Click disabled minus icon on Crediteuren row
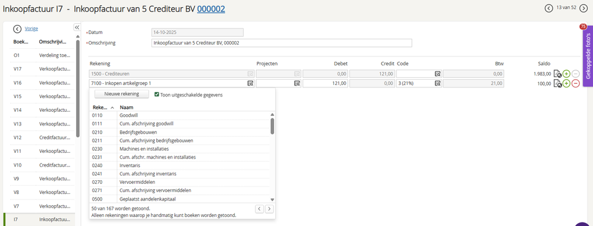Viewport: 593px width, 226px height. (x=575, y=74)
